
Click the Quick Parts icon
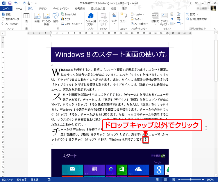172,14
